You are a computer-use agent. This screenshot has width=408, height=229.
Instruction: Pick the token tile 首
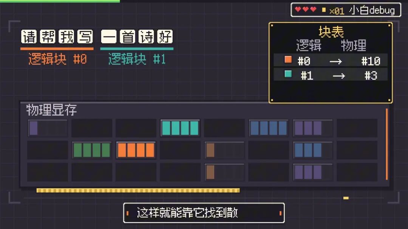pyautogui.click(x=128, y=37)
